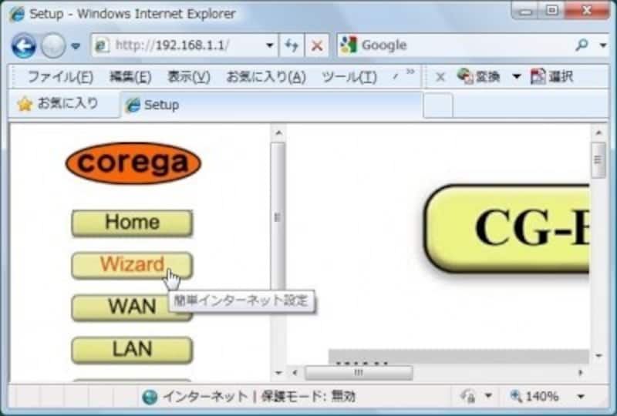Click left frame scroll down arrow

(x=278, y=372)
